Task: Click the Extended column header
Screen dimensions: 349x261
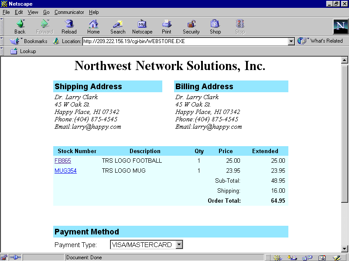Action: [x=265, y=151]
